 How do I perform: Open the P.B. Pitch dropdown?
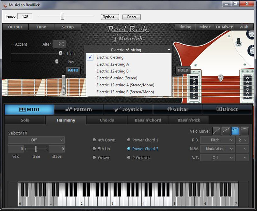217,140
